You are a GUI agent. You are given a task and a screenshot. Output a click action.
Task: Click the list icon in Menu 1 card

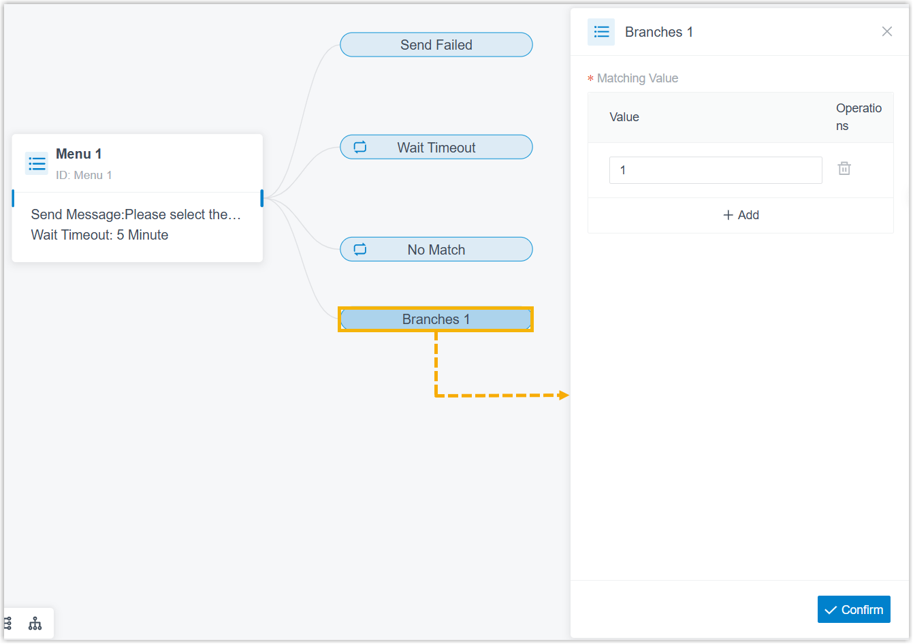(x=37, y=163)
